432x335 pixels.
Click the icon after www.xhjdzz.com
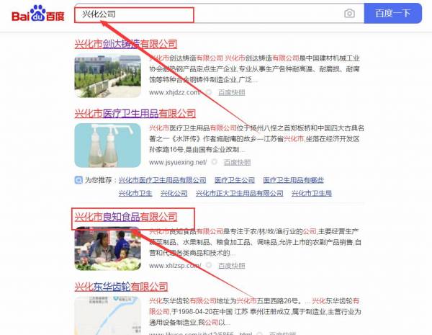(209, 92)
